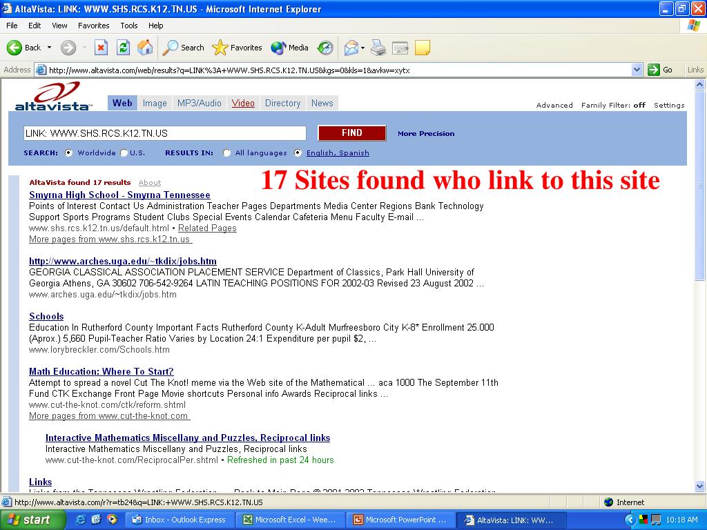The height and width of the screenshot is (530, 707).
Task: Switch to Microsoft PowerPoint taskbar window
Action: [x=400, y=520]
